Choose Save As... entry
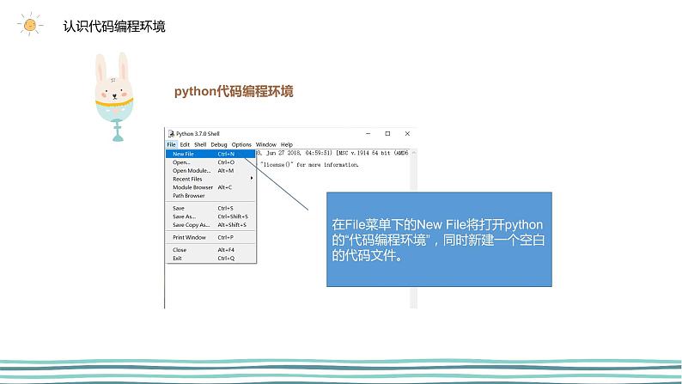Viewport: 682px width, 384px height. (210, 216)
